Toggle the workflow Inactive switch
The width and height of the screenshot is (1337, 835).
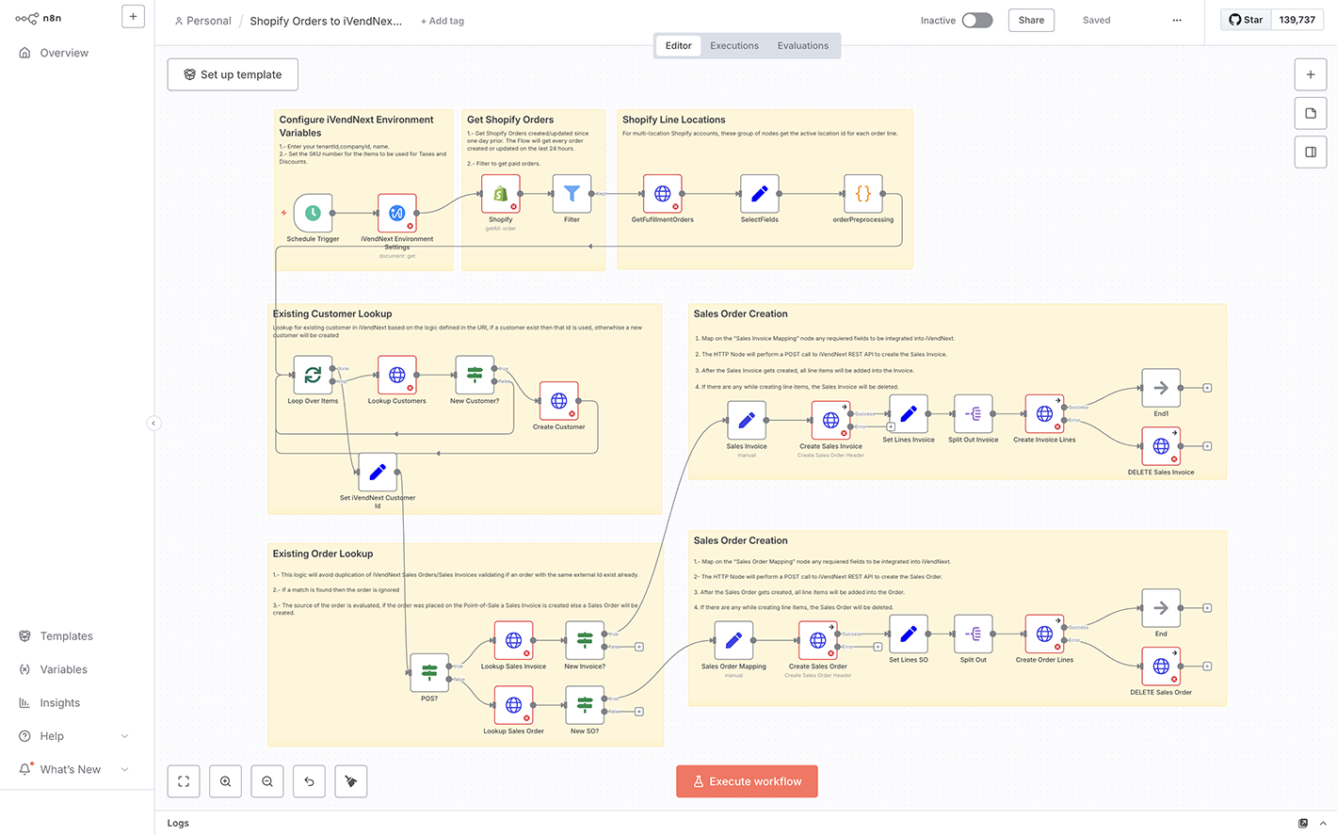[976, 21]
